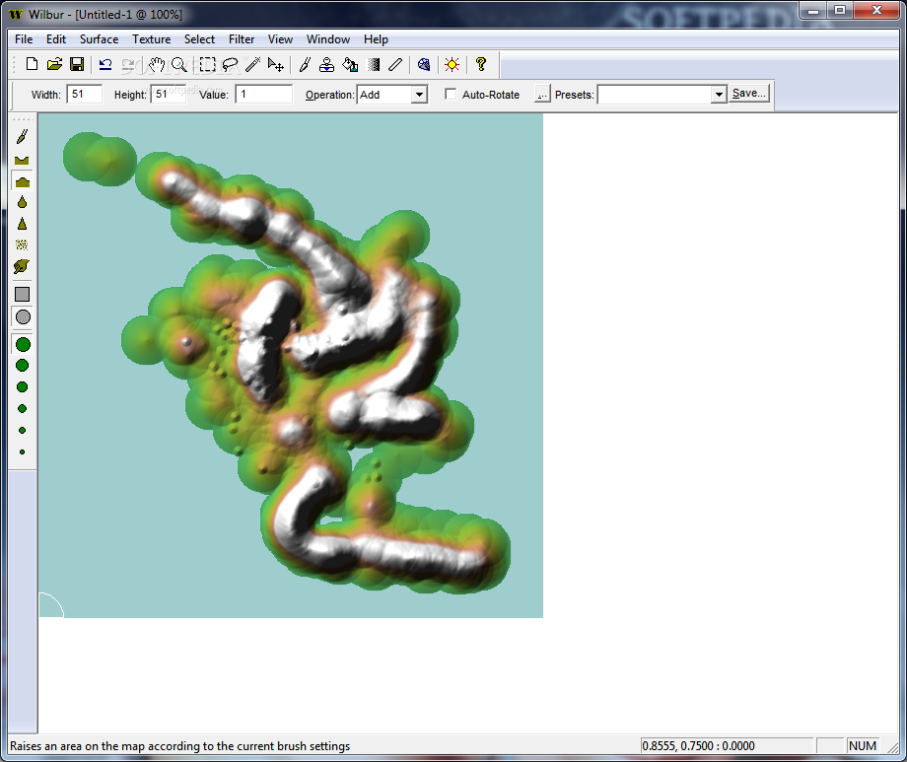Select the move selection arrow tool
The height and width of the screenshot is (762, 907).
pyautogui.click(x=276, y=64)
